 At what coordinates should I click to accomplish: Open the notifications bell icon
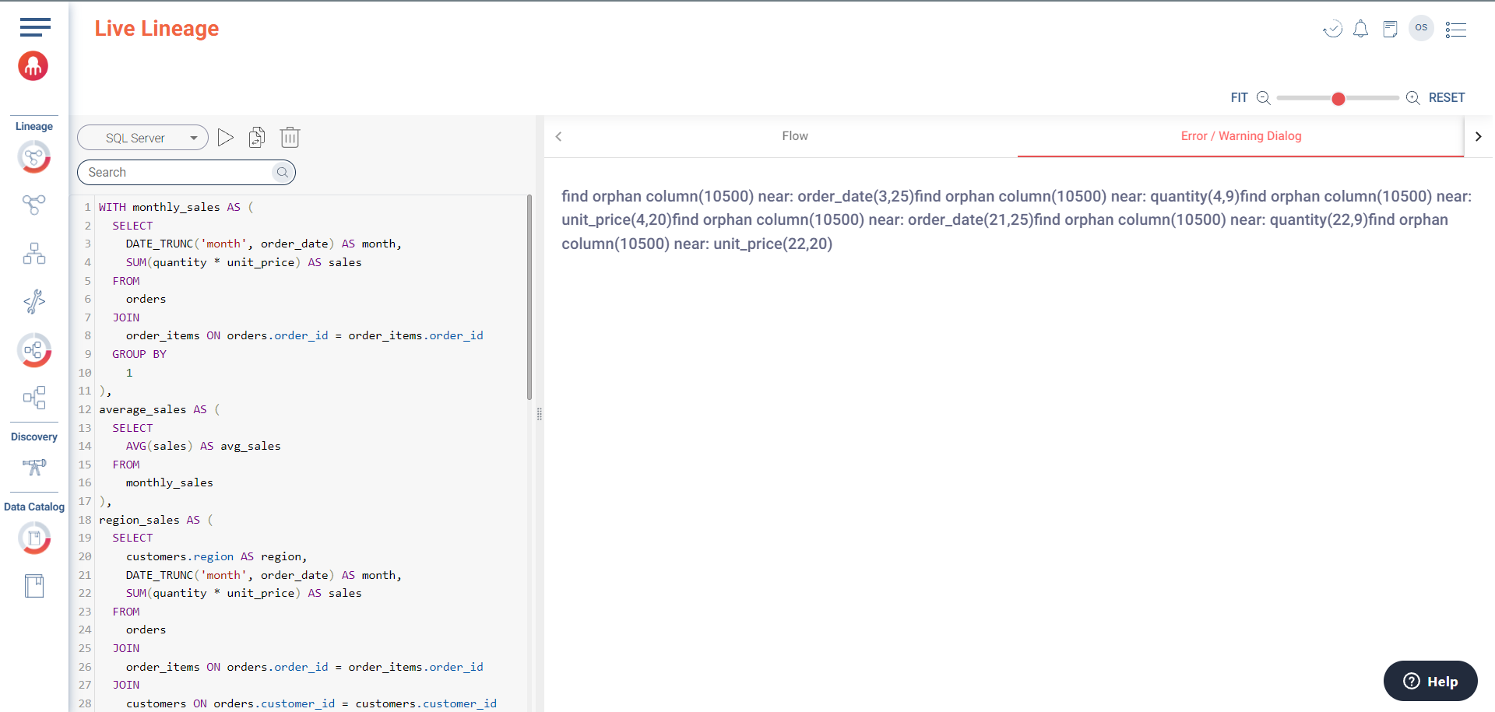coord(1360,30)
